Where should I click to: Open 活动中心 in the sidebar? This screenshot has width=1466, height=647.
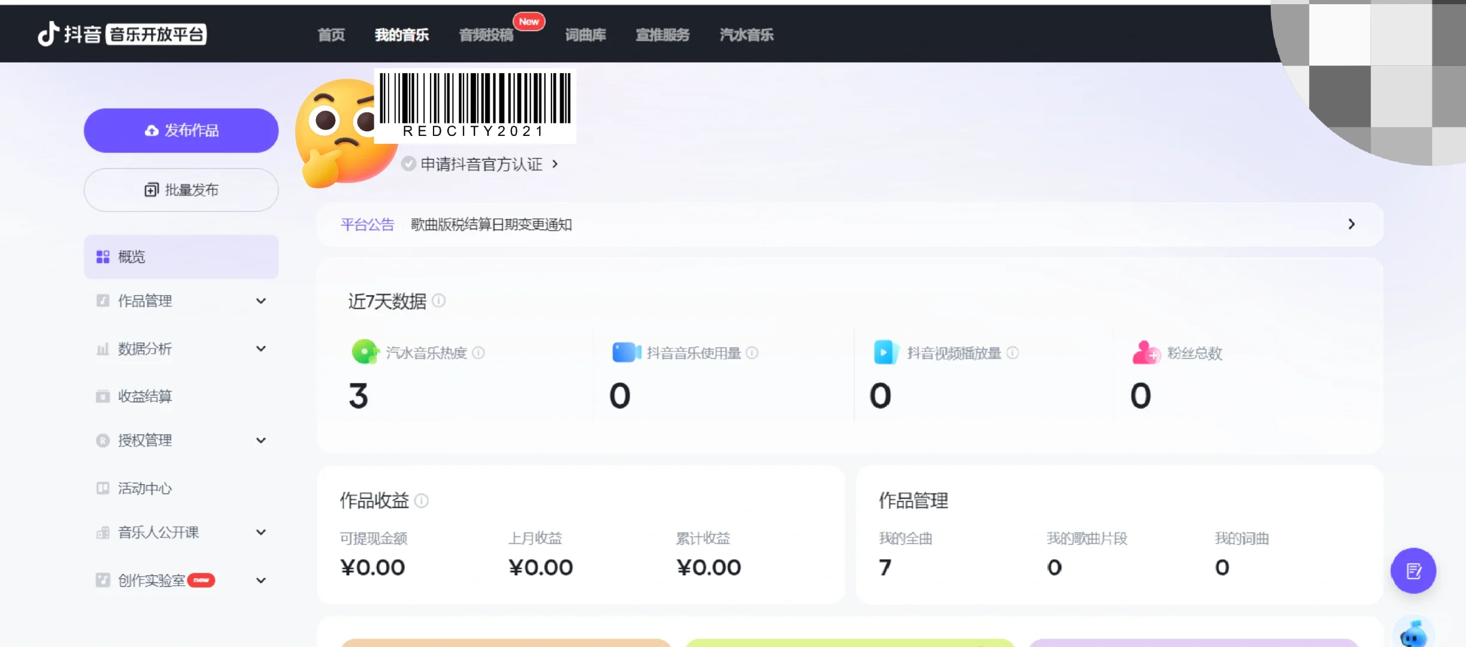(x=145, y=488)
